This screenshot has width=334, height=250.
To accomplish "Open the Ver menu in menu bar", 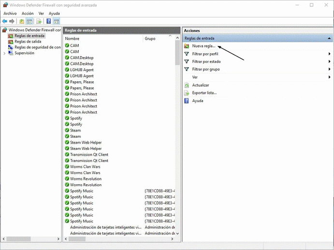I will [41, 14].
